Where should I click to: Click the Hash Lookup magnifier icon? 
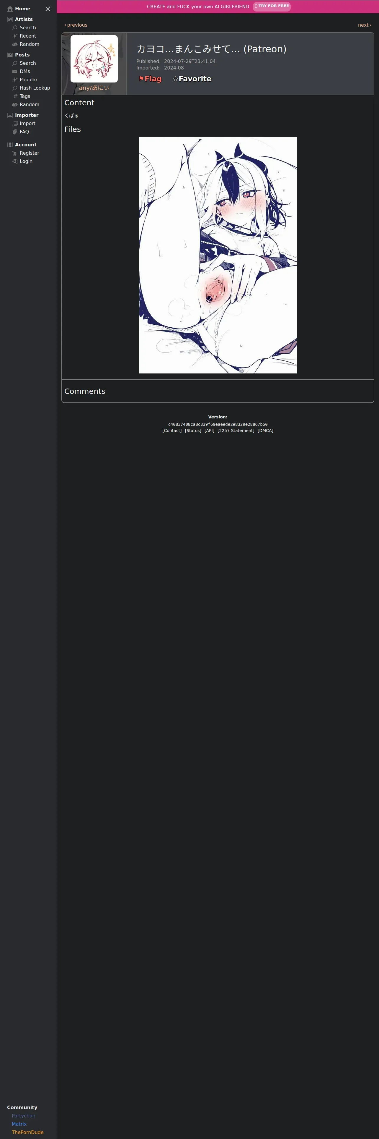click(15, 88)
